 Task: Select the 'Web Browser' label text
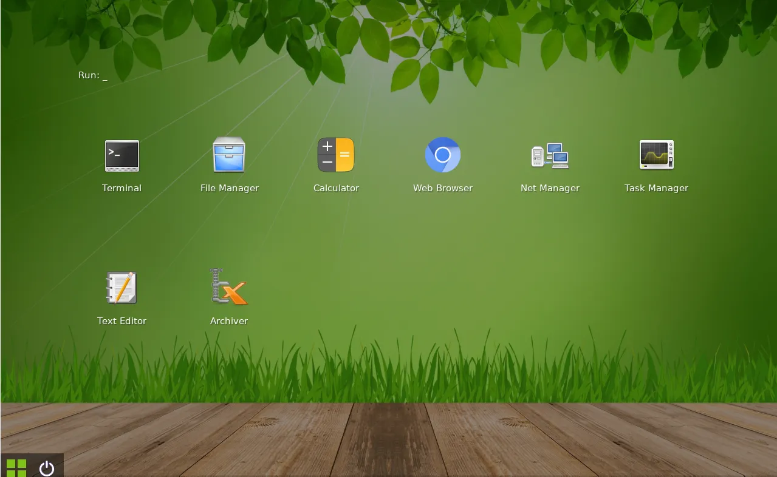443,188
